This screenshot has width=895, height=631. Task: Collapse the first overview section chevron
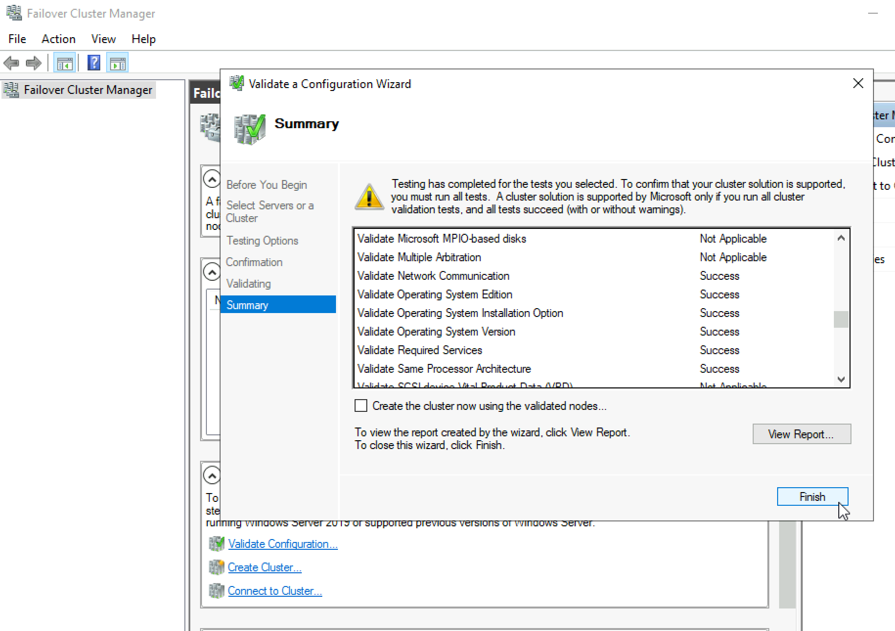pos(212,179)
